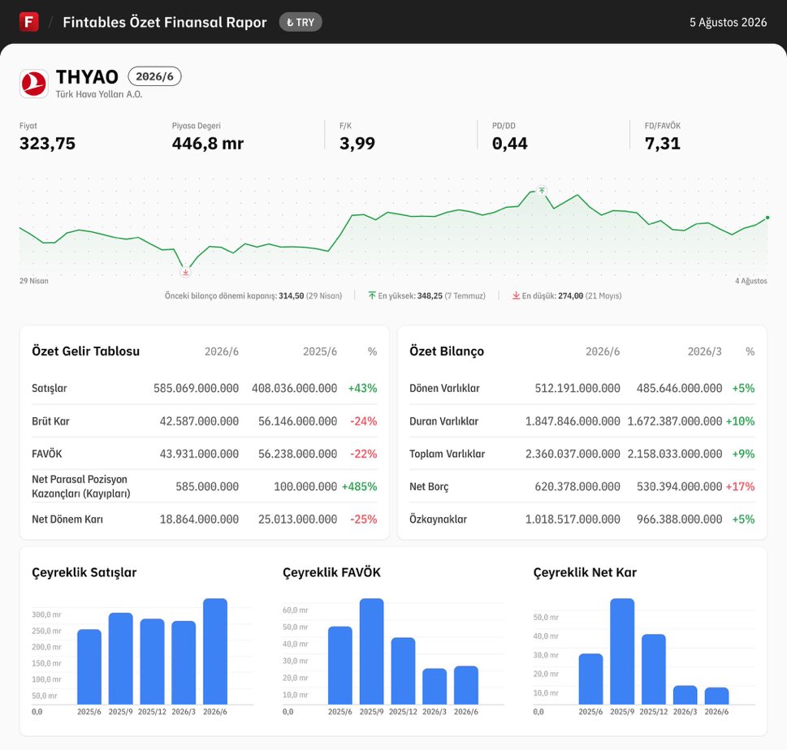Click the Net Borç change +17%
This screenshot has width=787, height=750.
(741, 487)
